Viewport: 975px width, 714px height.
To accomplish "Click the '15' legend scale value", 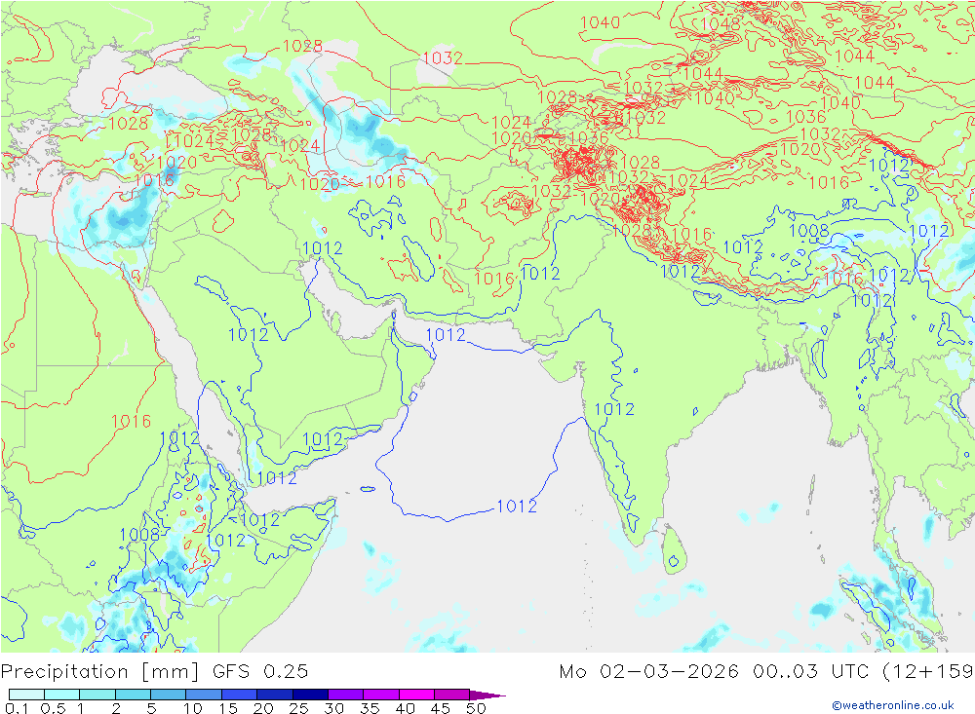I will coord(228,708).
